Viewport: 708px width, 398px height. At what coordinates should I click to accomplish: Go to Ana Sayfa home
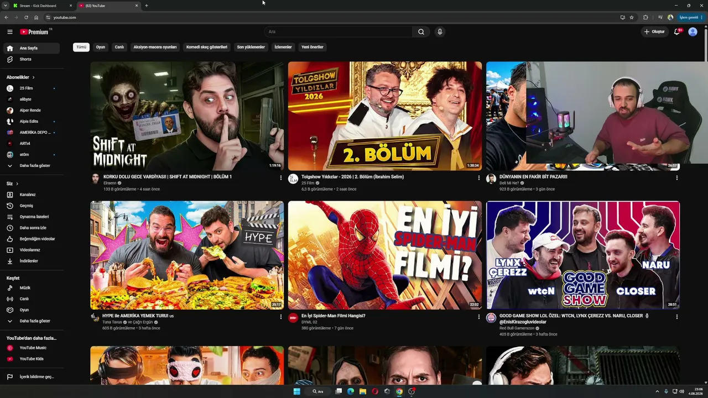32,48
